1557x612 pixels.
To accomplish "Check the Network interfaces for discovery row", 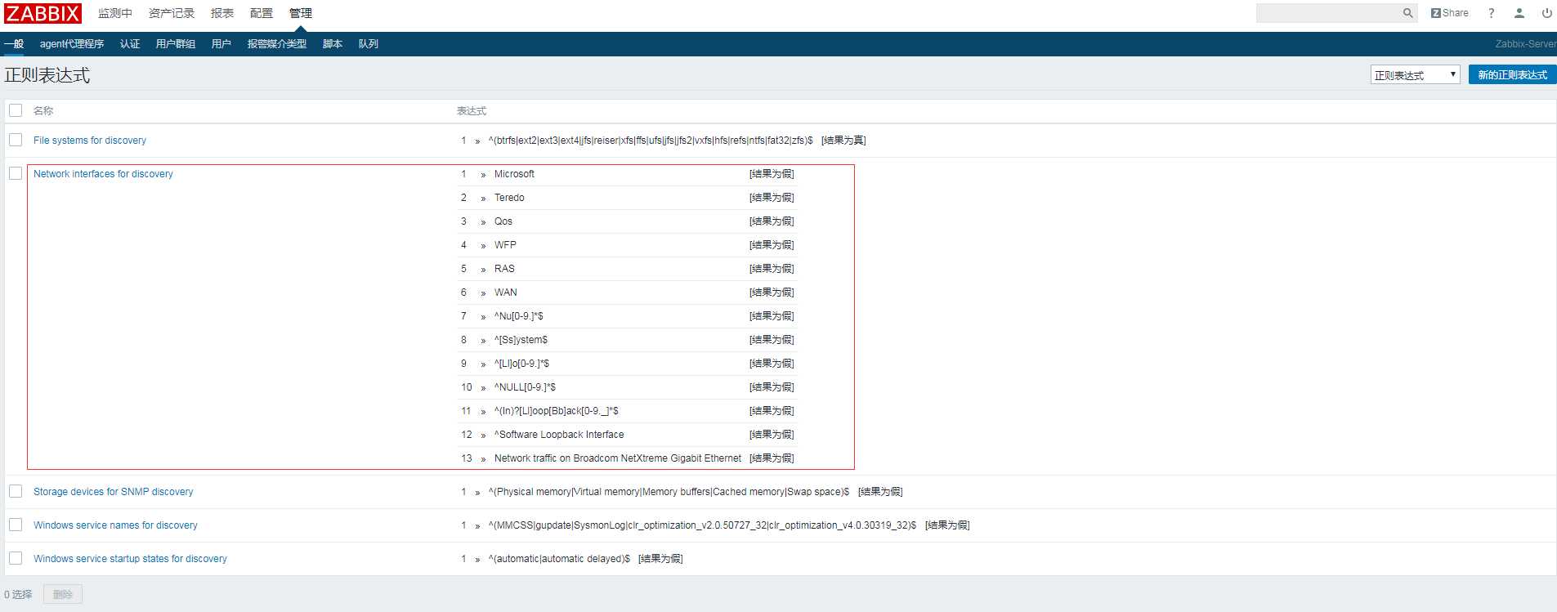I will point(16,173).
